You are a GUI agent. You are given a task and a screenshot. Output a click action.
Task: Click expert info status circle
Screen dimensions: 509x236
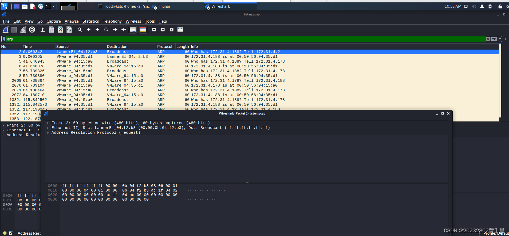tap(5, 233)
